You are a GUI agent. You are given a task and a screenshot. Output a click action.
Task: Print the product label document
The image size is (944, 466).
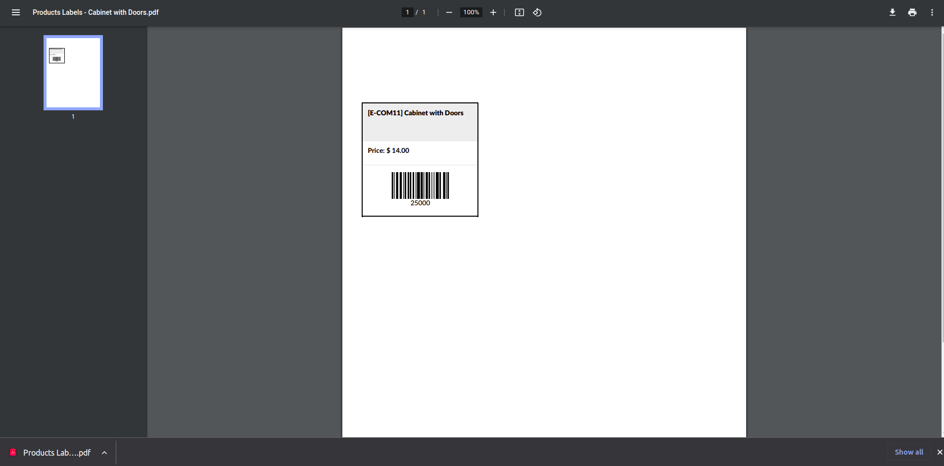click(x=912, y=12)
